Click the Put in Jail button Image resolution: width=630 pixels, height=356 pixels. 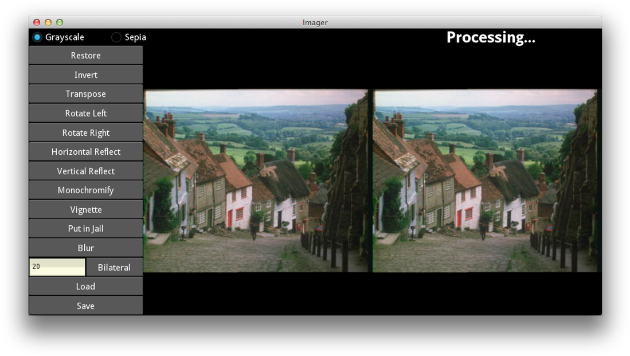click(x=86, y=229)
